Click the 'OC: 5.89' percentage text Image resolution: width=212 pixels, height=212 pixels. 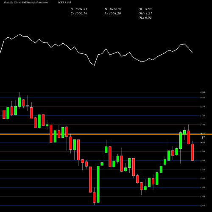coord(145,9)
